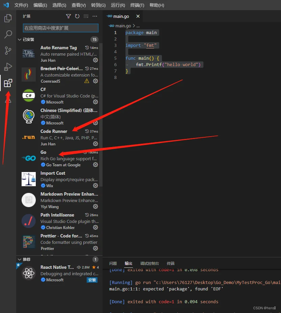Switch to the 问题 problems panel tab
The height and width of the screenshot is (313, 281).
tap(113, 263)
